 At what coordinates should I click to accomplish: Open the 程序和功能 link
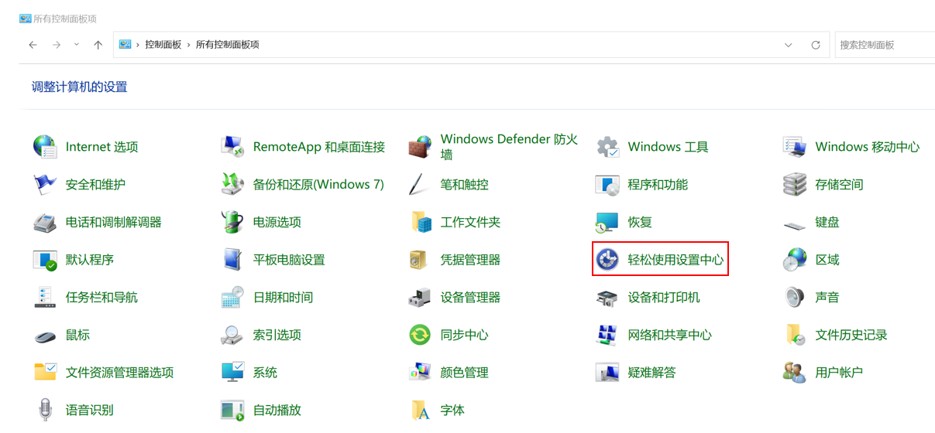click(657, 185)
